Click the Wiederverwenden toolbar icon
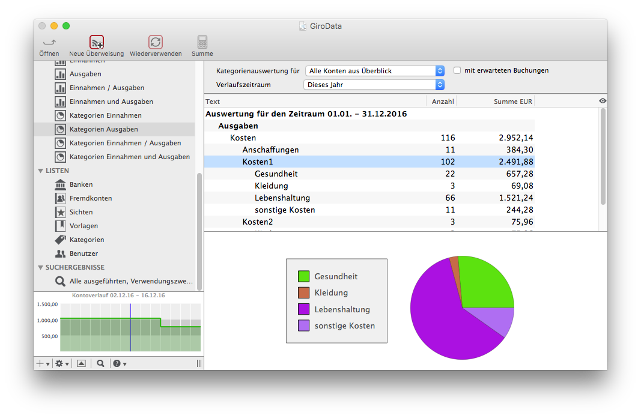641x418 pixels. point(156,42)
